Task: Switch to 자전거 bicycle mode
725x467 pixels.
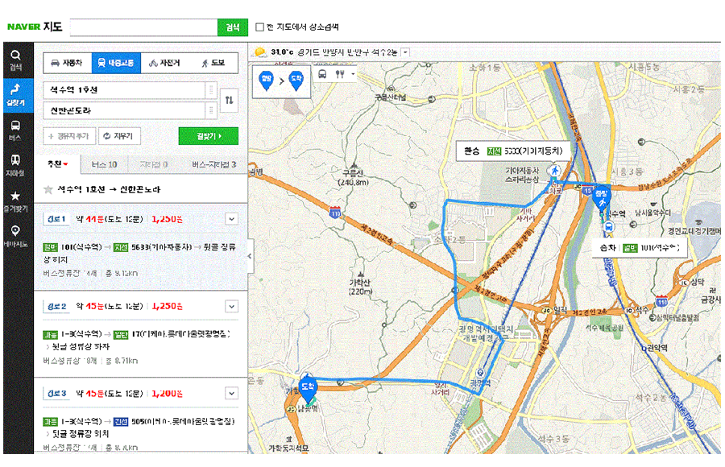Action: coord(164,63)
